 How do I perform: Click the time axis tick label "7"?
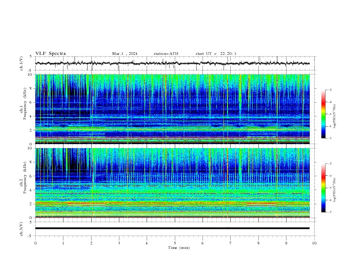[231, 243]
